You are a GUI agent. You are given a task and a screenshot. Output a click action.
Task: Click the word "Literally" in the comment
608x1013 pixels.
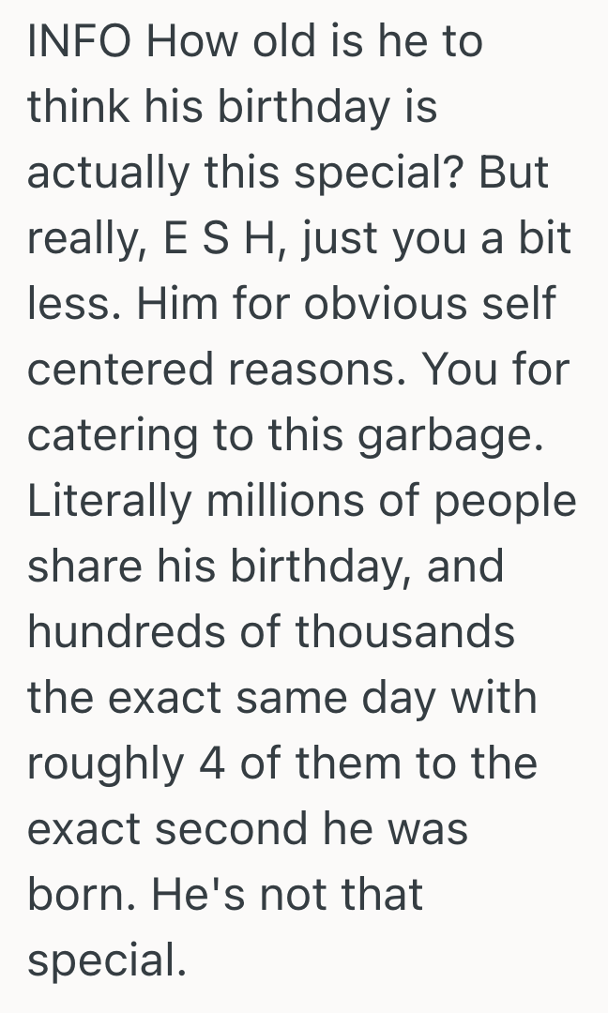(x=109, y=502)
